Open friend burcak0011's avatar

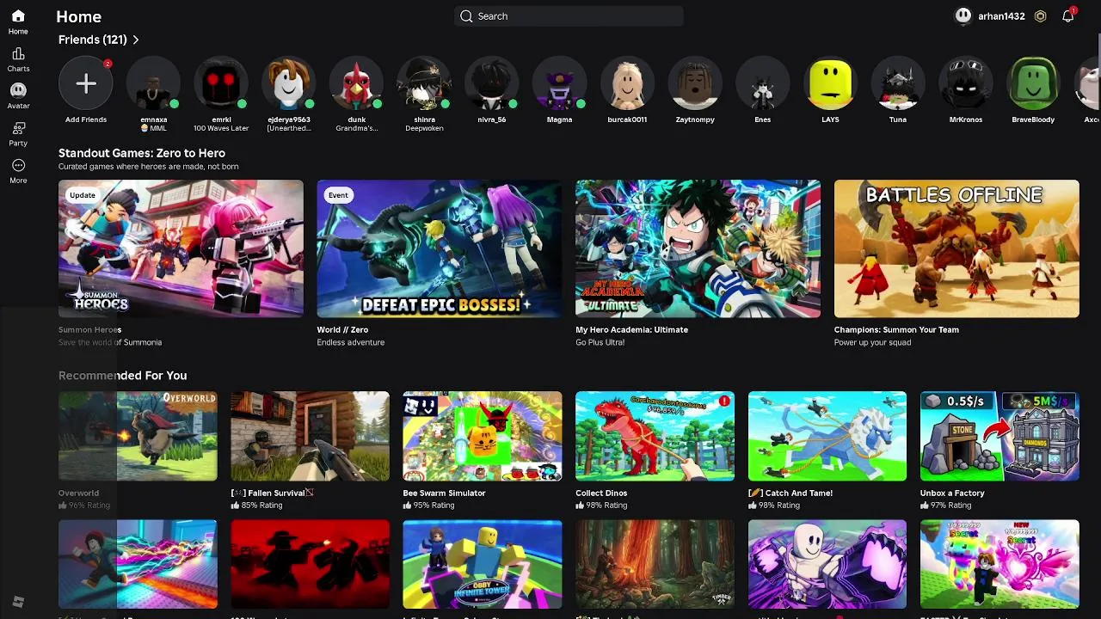click(x=627, y=83)
